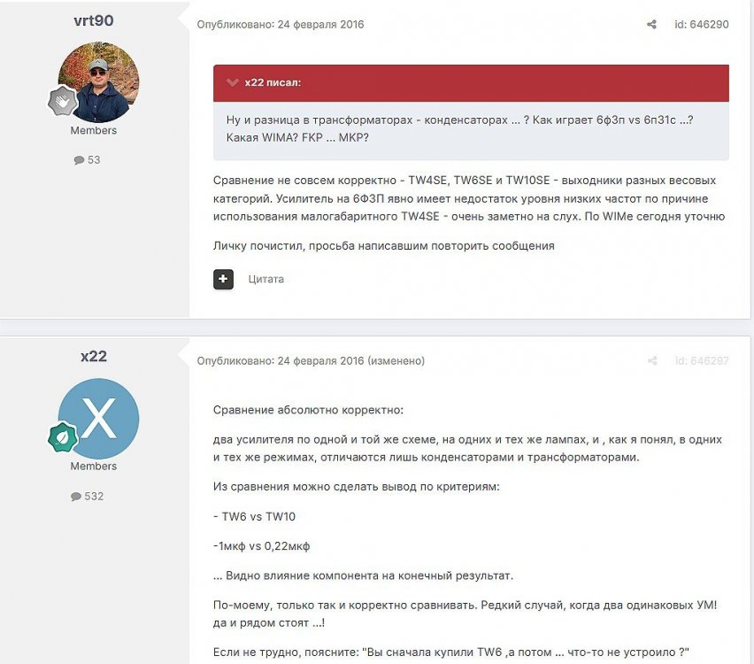The image size is (754, 664).
Task: Click the 532 post count
Action: pos(94,496)
